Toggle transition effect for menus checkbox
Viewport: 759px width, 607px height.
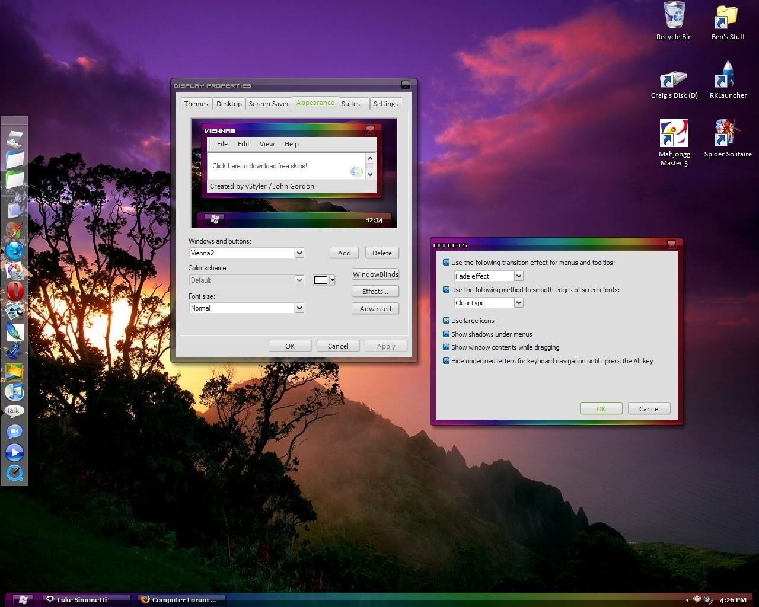click(x=446, y=262)
